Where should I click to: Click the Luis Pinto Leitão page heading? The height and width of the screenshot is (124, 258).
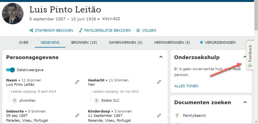tap(65, 10)
